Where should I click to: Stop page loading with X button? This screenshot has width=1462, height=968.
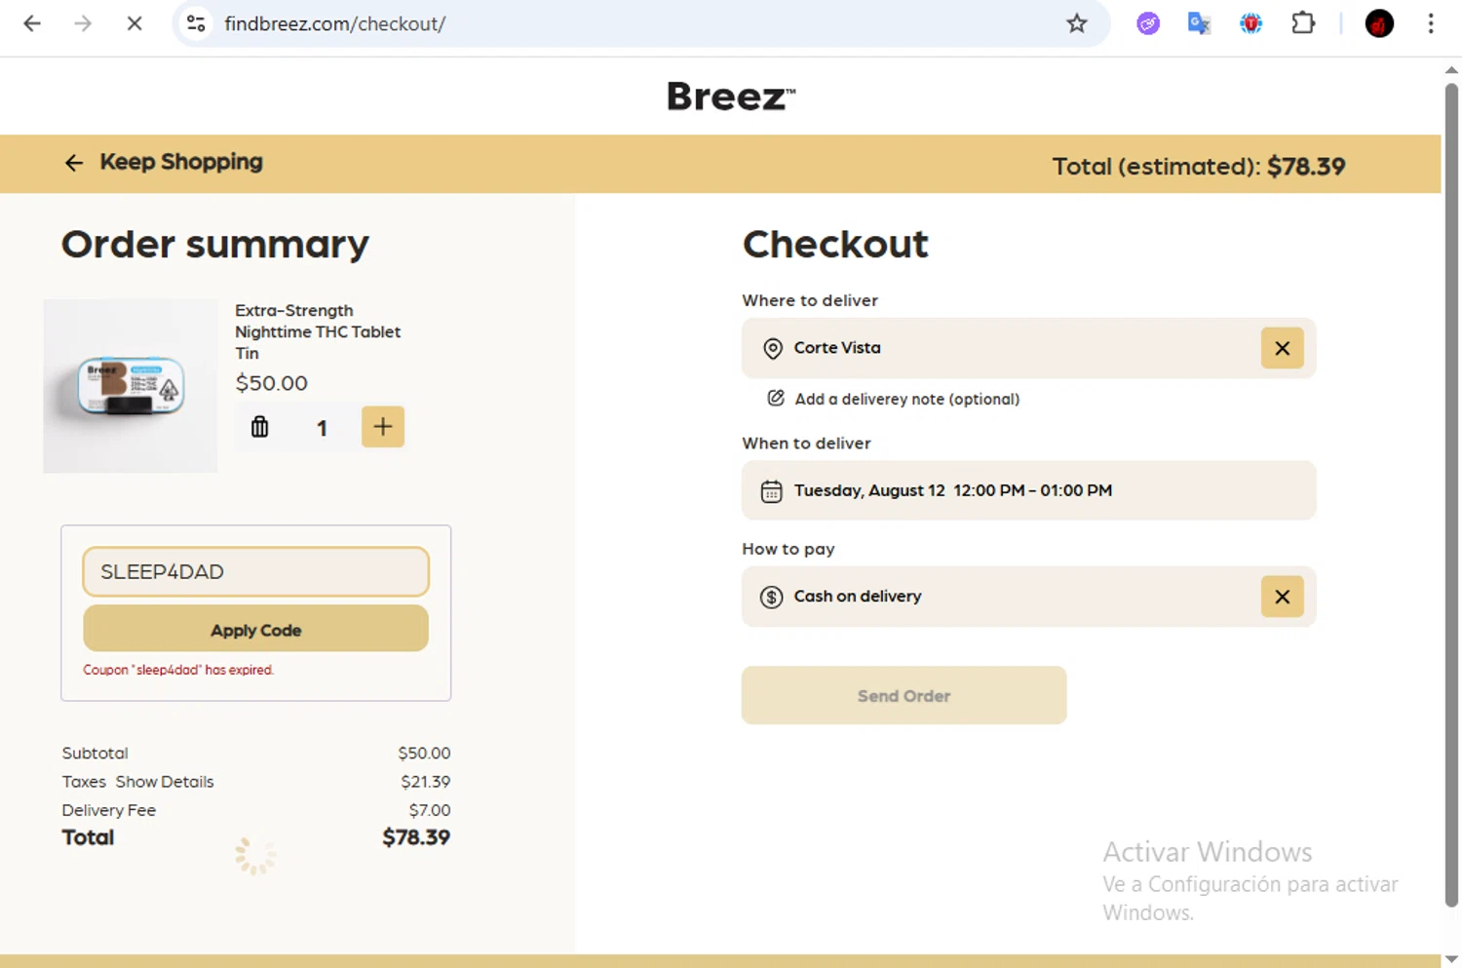tap(135, 23)
